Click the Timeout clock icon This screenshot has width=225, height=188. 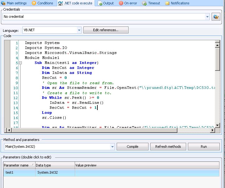point(144,3)
